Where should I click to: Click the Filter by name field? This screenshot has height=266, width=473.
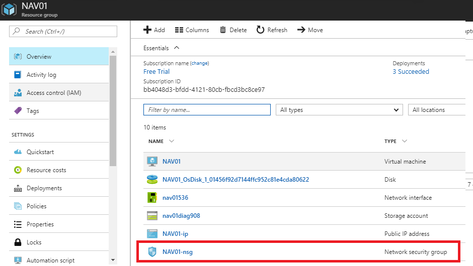pos(207,110)
